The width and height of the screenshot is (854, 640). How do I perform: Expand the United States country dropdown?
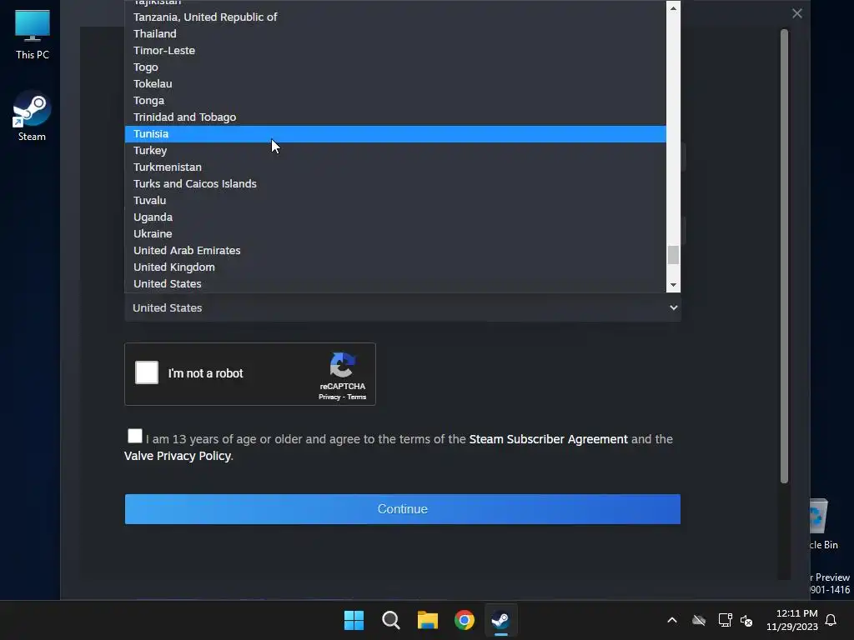[403, 307]
